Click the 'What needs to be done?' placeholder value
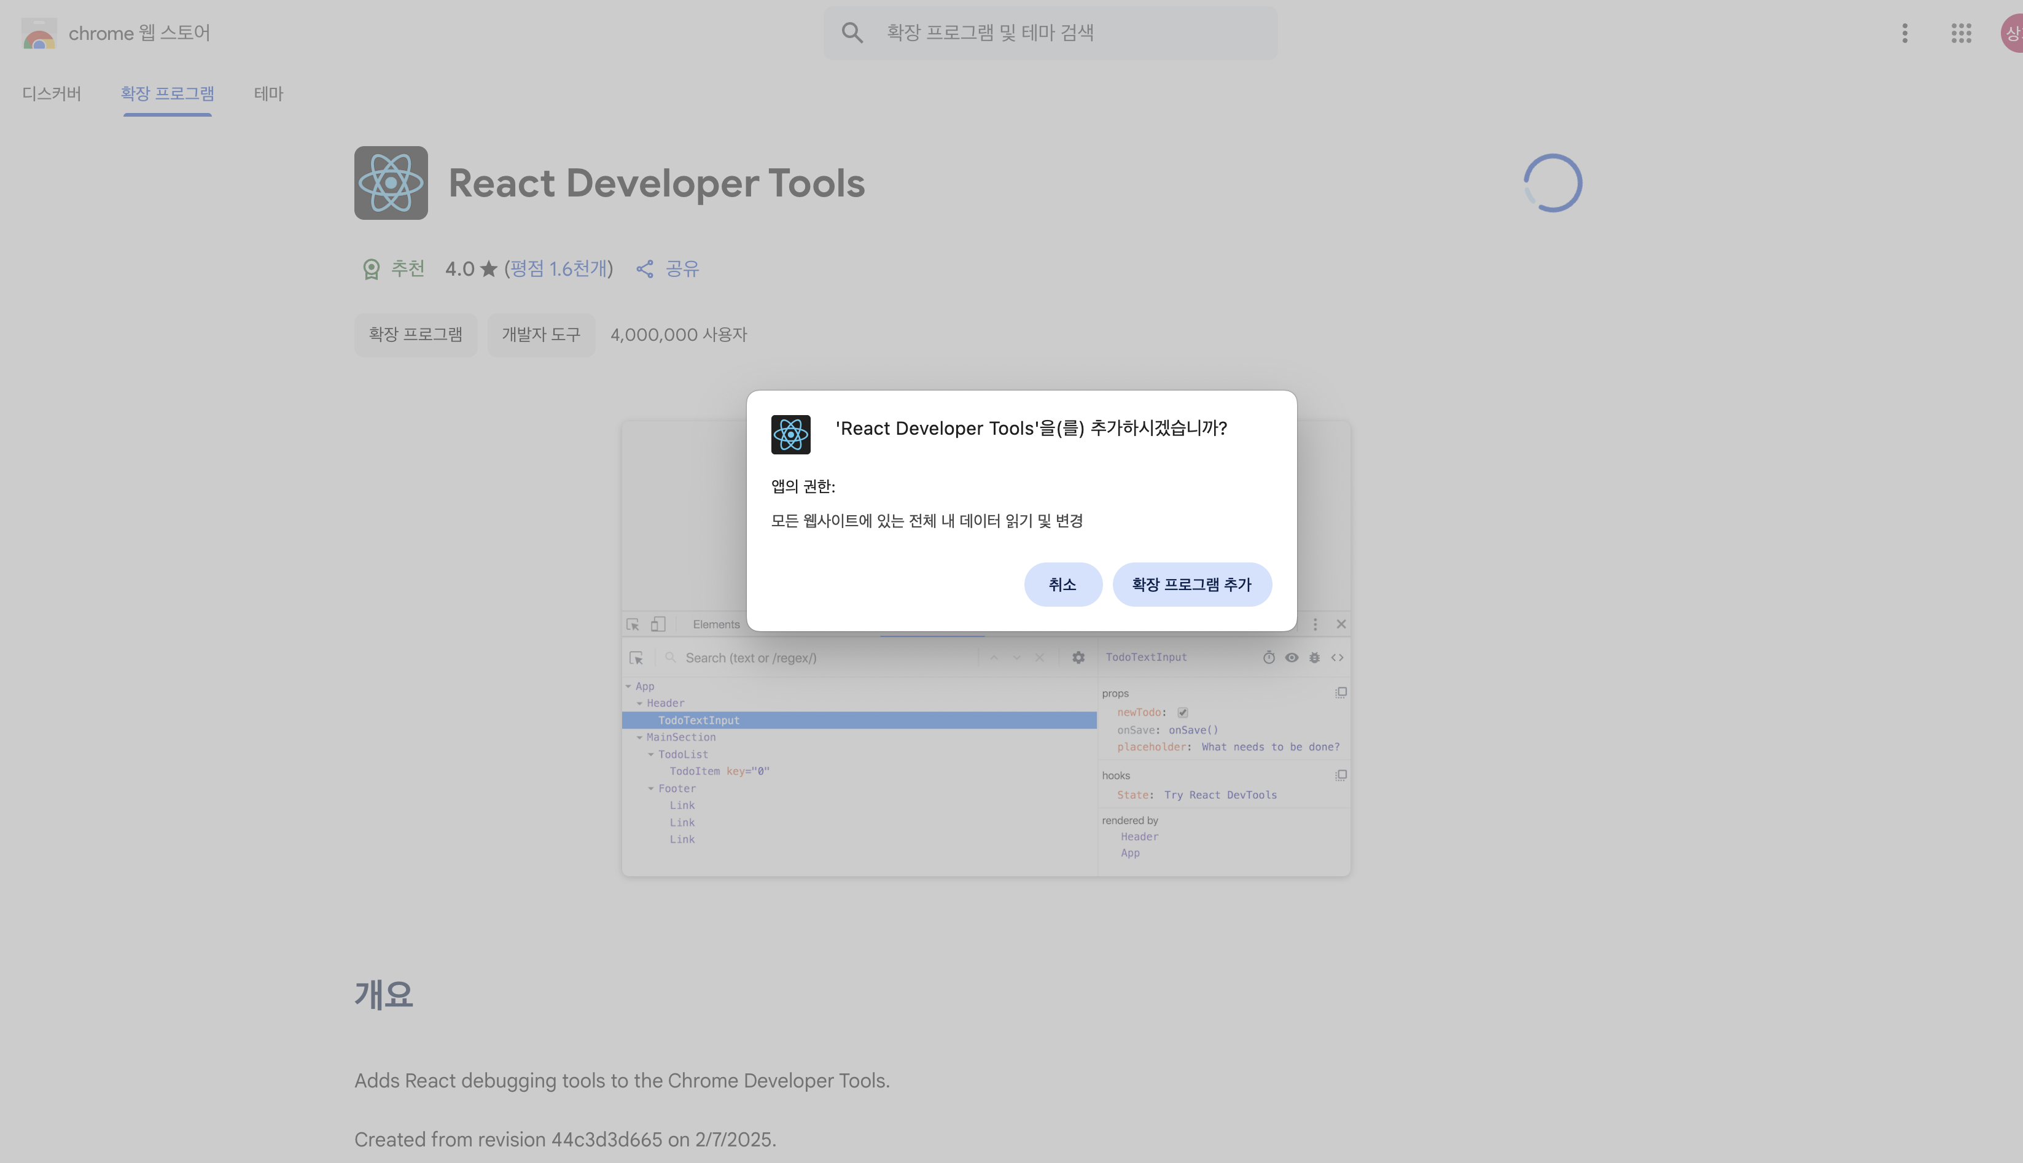 pyautogui.click(x=1271, y=747)
